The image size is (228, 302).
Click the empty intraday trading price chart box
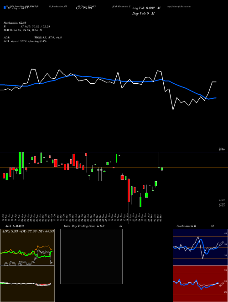point(91,256)
